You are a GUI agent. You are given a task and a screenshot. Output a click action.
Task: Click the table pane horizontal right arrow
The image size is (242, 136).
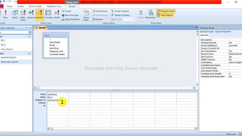coord(194,88)
